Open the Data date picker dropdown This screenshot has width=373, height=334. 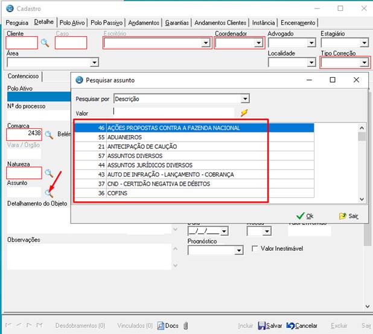(224, 231)
